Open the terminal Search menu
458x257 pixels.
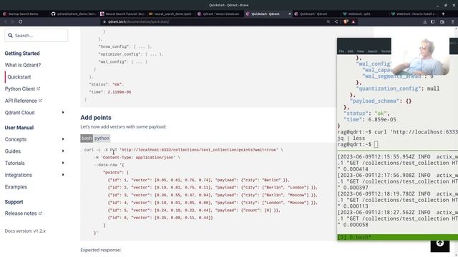point(372,51)
